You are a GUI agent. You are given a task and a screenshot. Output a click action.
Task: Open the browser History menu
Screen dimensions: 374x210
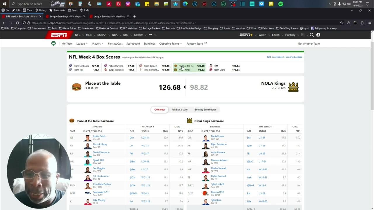pos(40,10)
